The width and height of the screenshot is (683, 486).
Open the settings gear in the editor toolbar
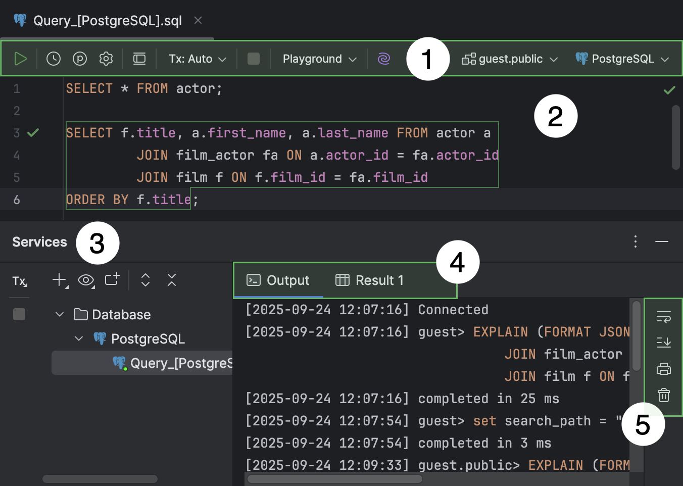click(106, 58)
